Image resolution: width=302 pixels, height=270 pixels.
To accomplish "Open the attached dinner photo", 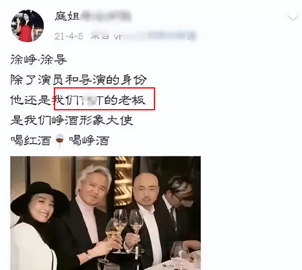I will coord(106,213).
